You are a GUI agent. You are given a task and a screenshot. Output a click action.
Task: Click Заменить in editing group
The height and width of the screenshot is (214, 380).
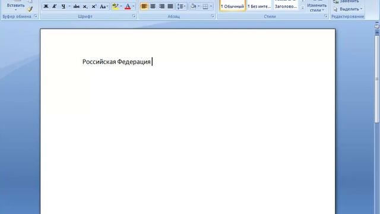point(346,1)
